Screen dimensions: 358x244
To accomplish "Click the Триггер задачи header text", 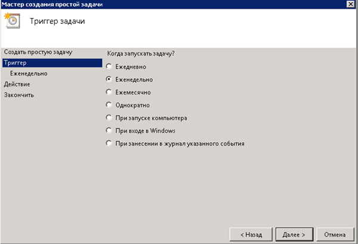I will pyautogui.click(x=58, y=21).
